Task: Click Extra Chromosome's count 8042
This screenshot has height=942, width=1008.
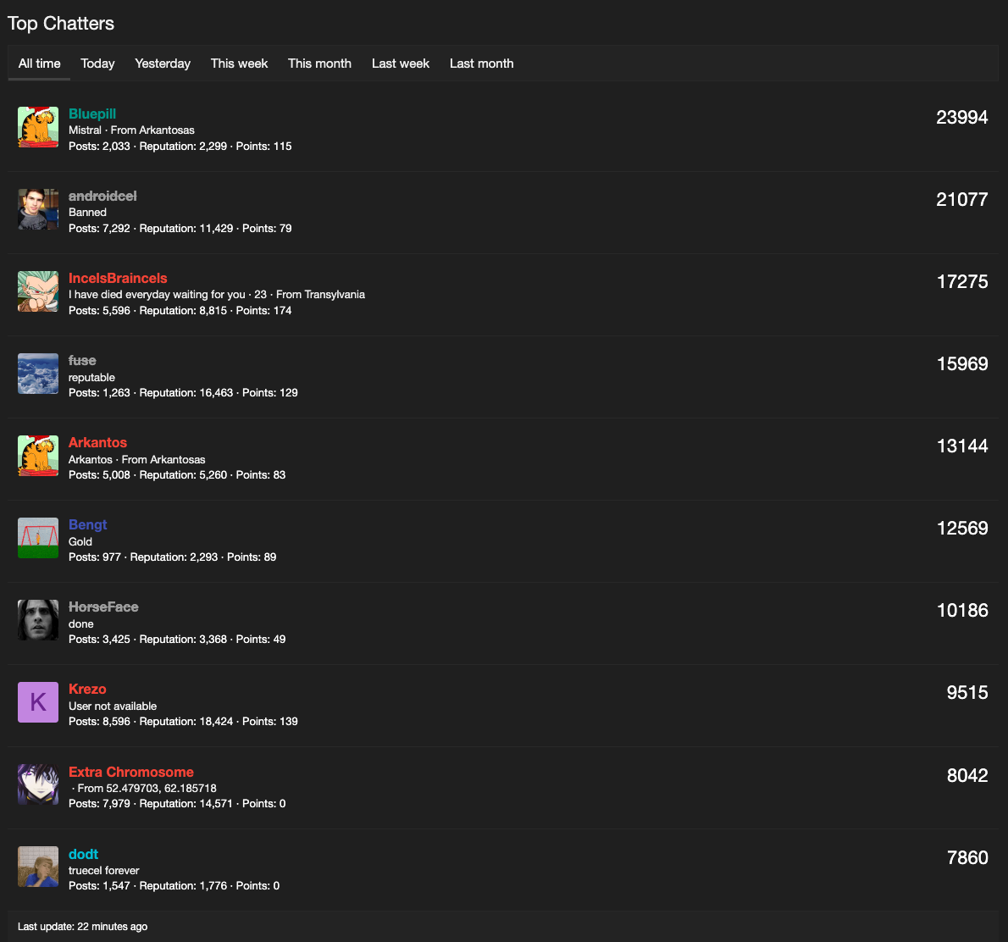Action: [966, 775]
